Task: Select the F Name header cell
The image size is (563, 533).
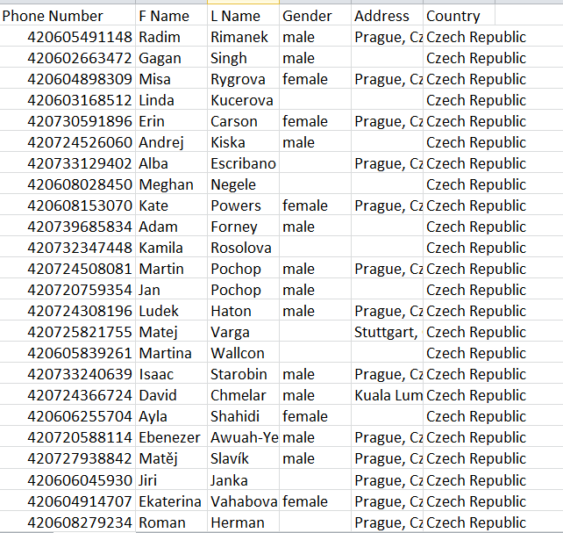Action: 171,16
